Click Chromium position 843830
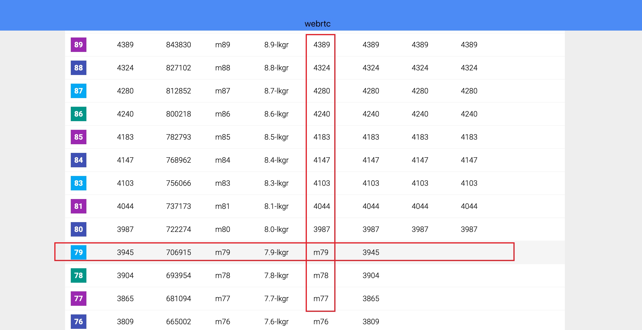The height and width of the screenshot is (330, 642). (178, 45)
